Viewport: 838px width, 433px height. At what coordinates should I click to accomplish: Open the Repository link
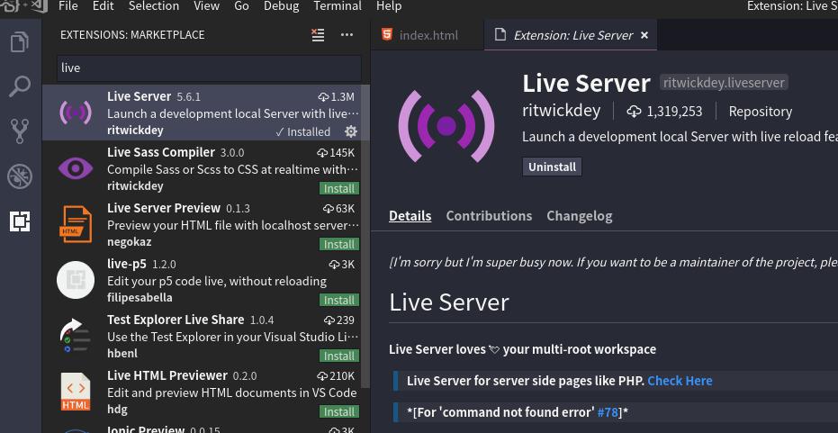click(x=761, y=112)
